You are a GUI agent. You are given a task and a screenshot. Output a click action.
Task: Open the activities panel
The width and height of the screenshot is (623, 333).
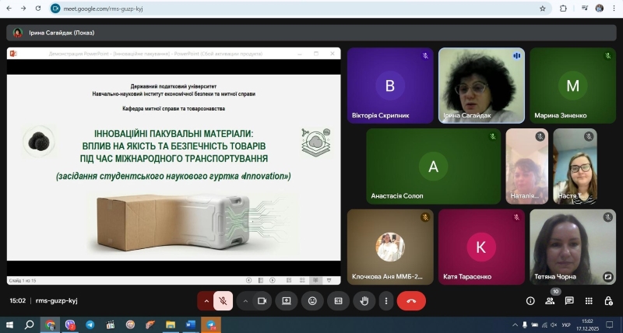tap(589, 301)
